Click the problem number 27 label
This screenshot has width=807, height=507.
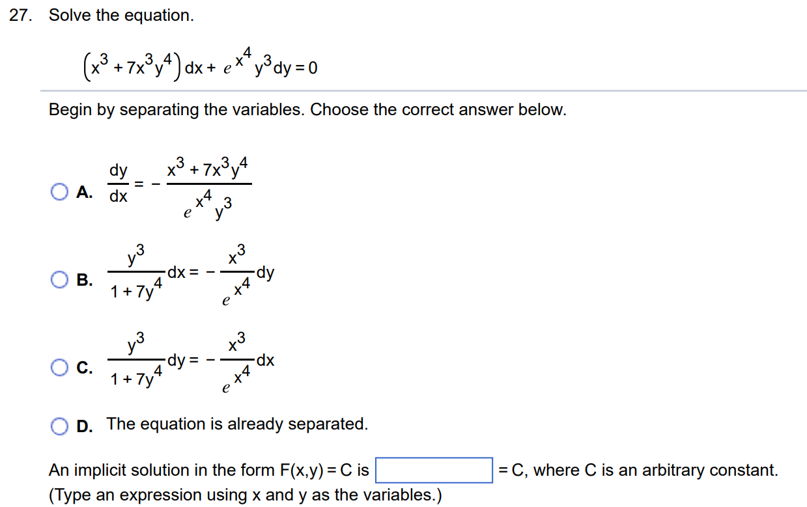coord(20,15)
